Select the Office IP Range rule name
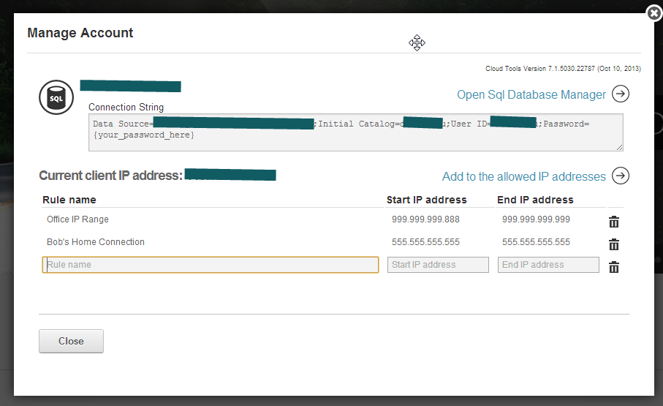This screenshot has height=406, width=663. [x=77, y=219]
